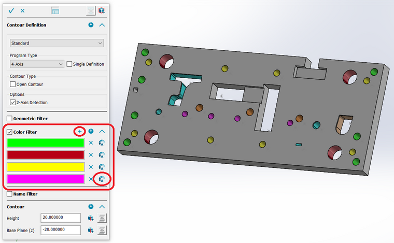
Task: Click the dark red color swatch
Action: 45,155
